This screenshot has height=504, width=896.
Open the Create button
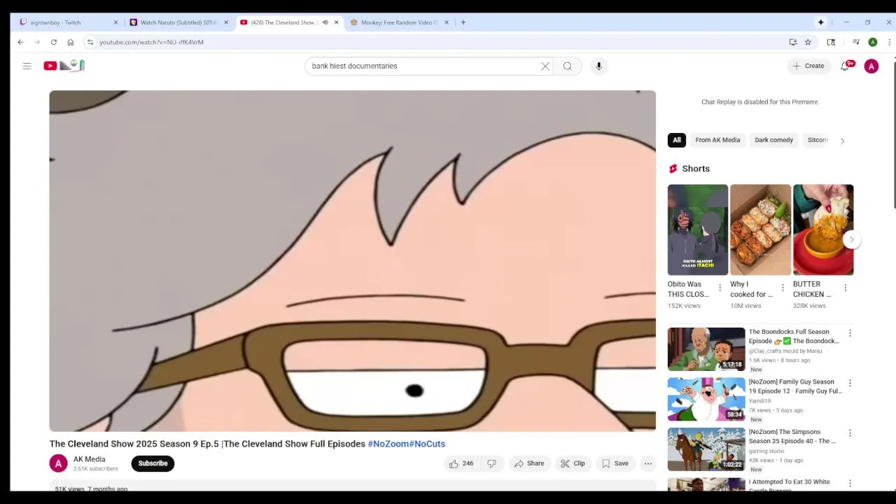coord(808,66)
